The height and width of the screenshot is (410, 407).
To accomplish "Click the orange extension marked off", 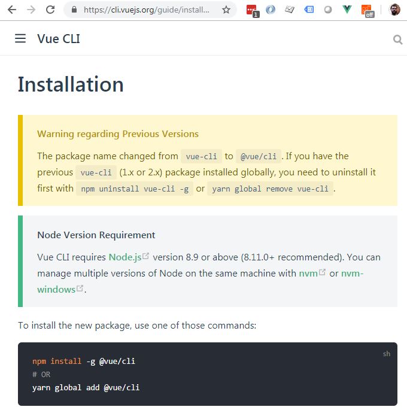I will [367, 11].
